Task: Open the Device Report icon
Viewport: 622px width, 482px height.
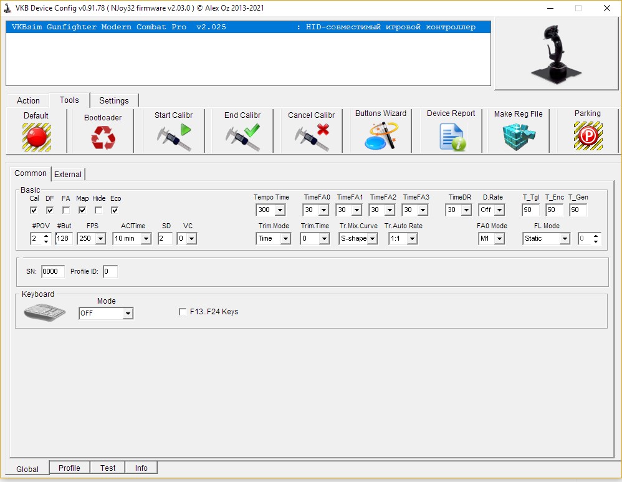Action: [452, 137]
